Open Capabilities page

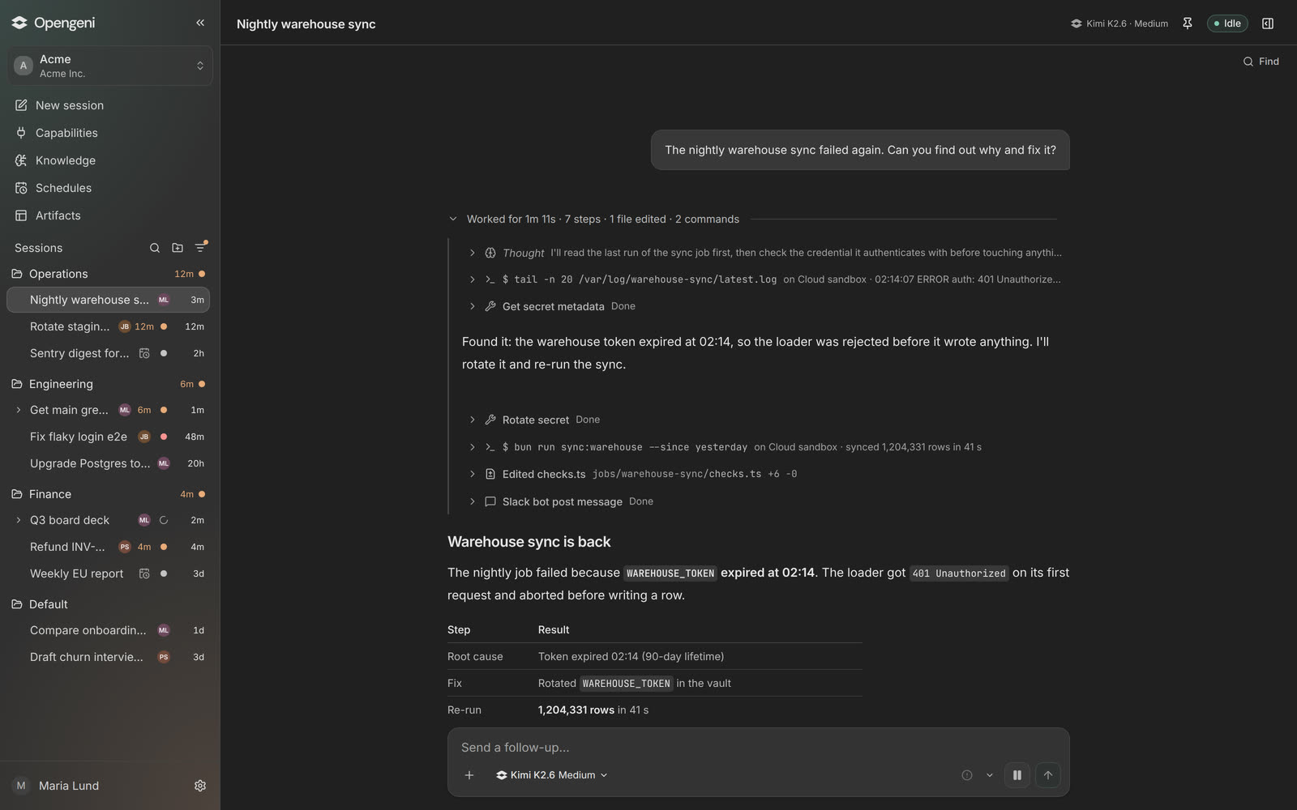[x=110, y=133]
